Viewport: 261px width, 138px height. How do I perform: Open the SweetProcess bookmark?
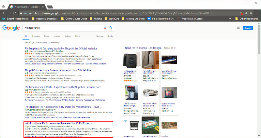pyautogui.click(x=16, y=19)
